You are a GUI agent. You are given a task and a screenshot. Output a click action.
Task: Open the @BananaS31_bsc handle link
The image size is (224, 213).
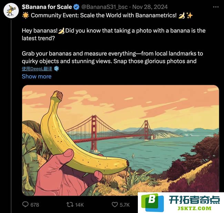(104, 7)
